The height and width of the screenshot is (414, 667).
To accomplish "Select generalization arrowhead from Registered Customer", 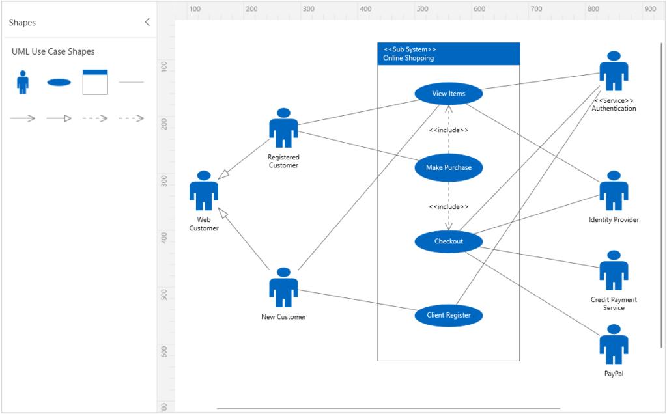I will point(223,174).
